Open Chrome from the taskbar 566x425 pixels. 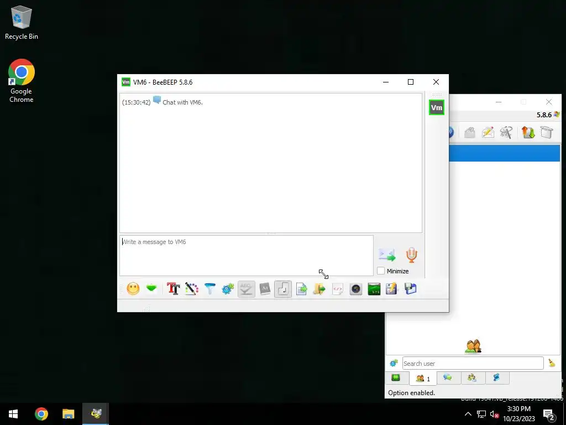coord(41,414)
